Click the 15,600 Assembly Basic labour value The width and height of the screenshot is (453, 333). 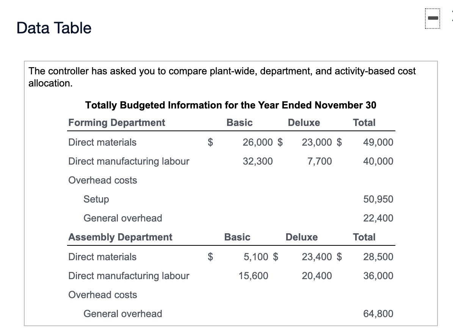[253, 276]
